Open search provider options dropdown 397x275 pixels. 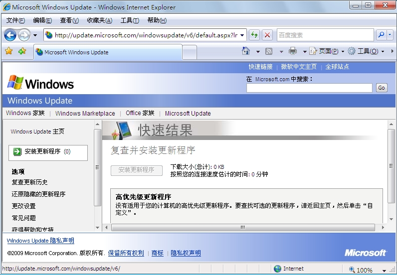click(390, 35)
